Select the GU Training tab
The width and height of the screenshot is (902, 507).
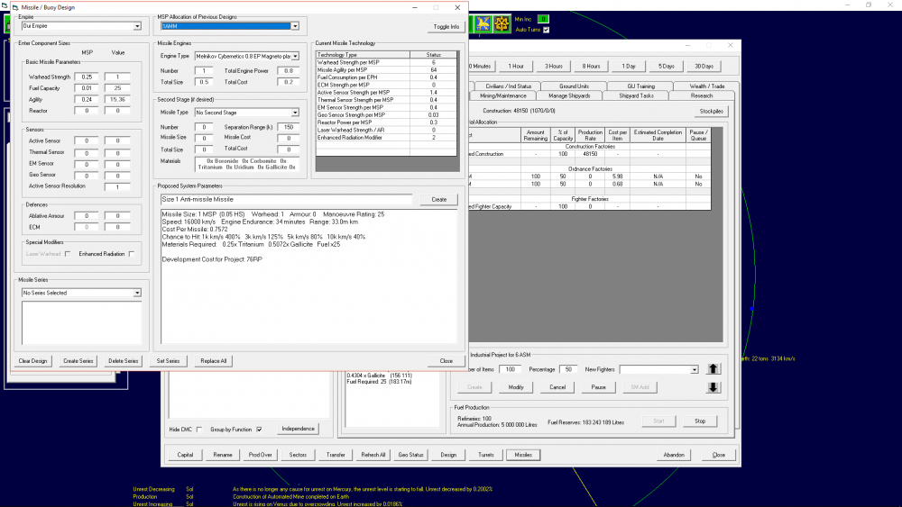click(640, 86)
